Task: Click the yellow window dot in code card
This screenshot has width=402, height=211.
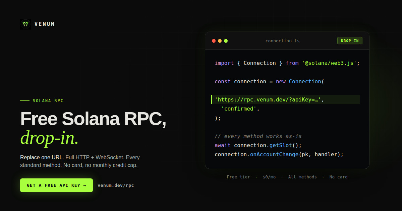Action: coord(220,41)
